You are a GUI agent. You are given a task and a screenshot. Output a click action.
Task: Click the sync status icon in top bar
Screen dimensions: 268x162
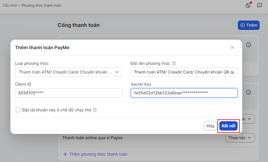click(248, 5)
